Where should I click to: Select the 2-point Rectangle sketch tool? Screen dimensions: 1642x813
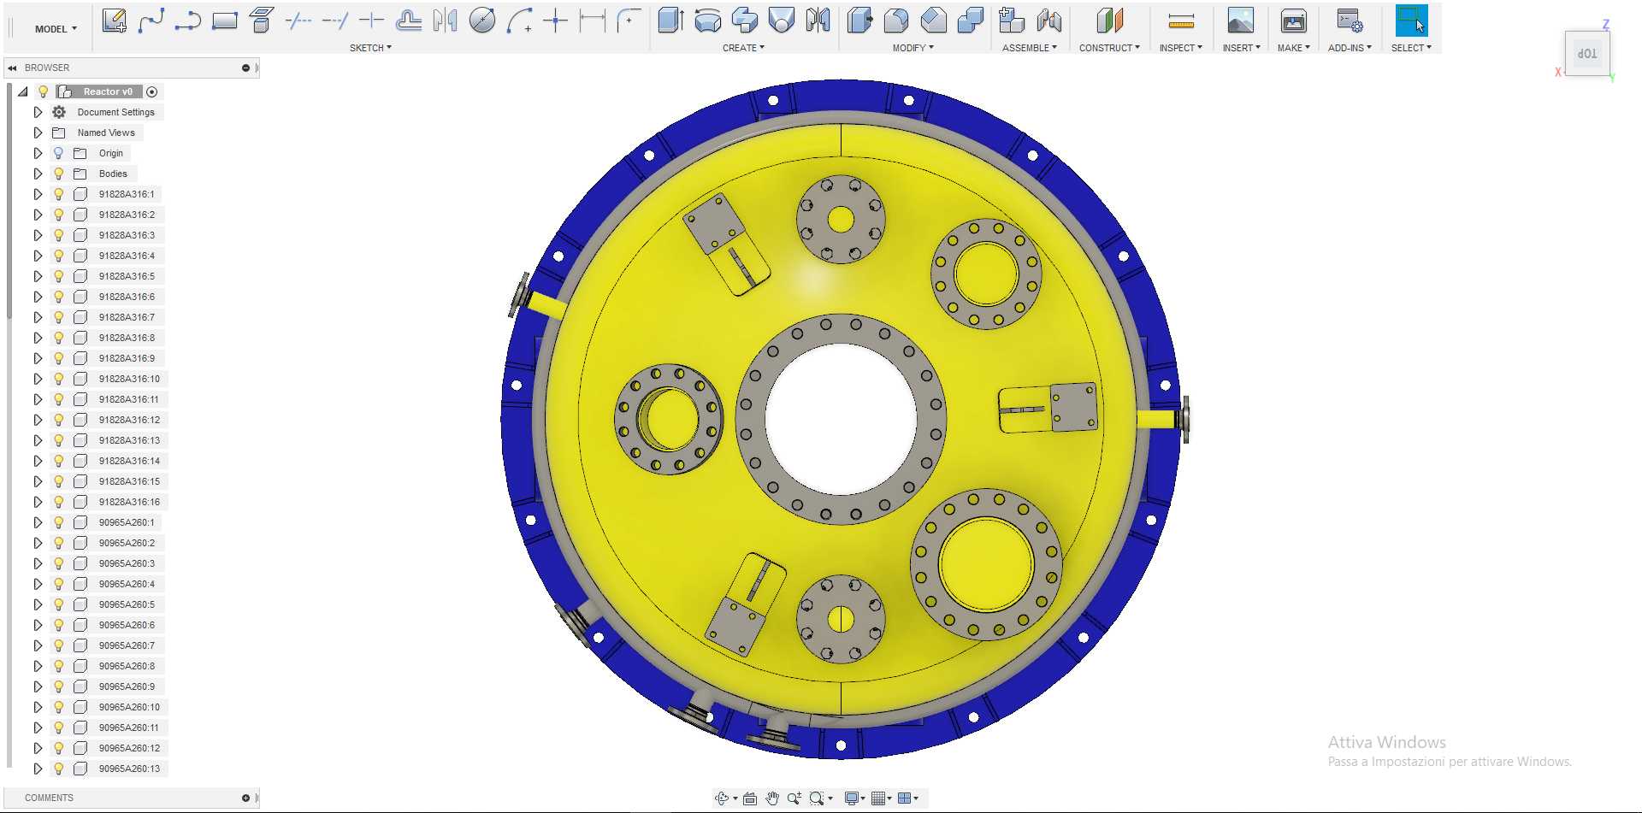coord(224,21)
